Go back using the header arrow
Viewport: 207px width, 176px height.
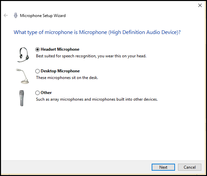coord(6,15)
